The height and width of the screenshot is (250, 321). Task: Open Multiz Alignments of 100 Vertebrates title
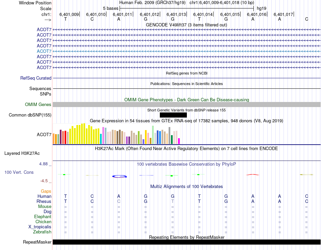pos(187,187)
